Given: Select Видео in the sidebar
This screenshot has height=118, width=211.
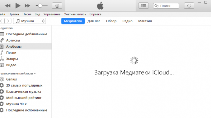Looking at the screenshot, I should pyautogui.click(x=26, y=65).
